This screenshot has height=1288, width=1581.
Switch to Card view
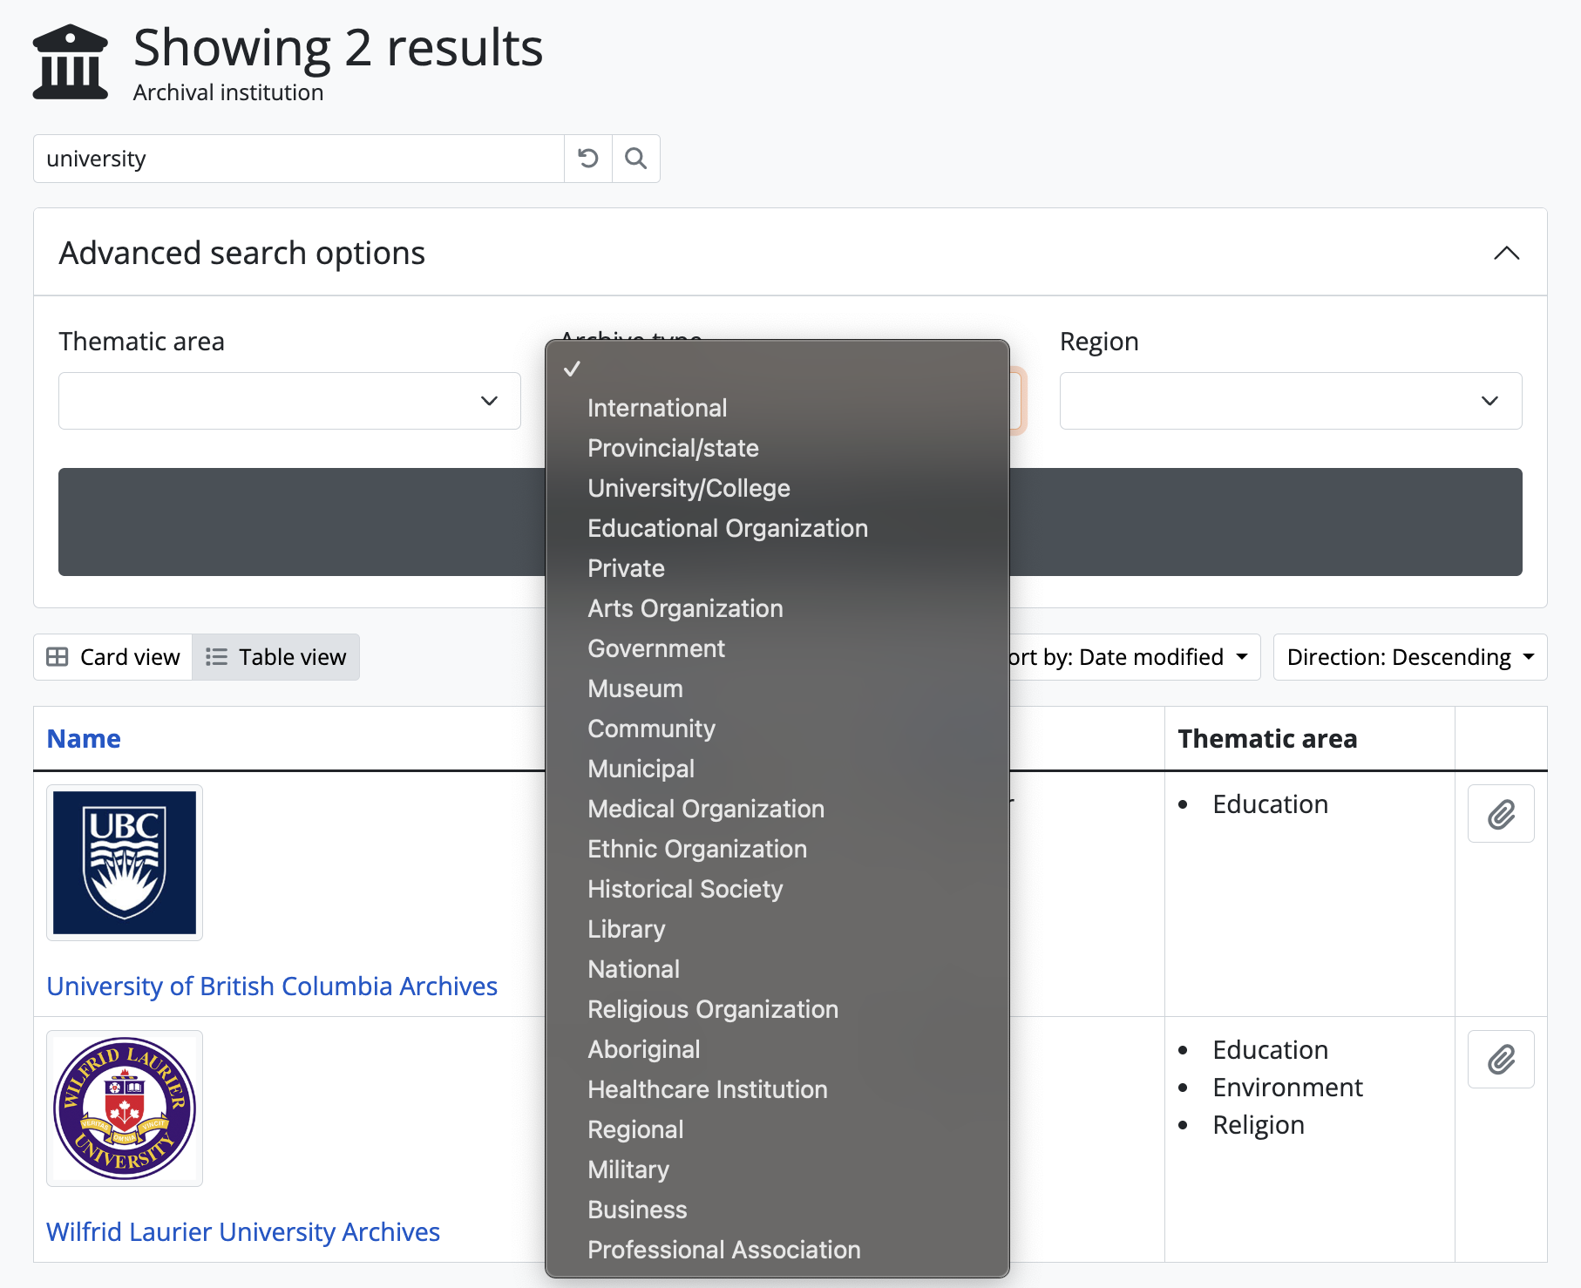[113, 657]
